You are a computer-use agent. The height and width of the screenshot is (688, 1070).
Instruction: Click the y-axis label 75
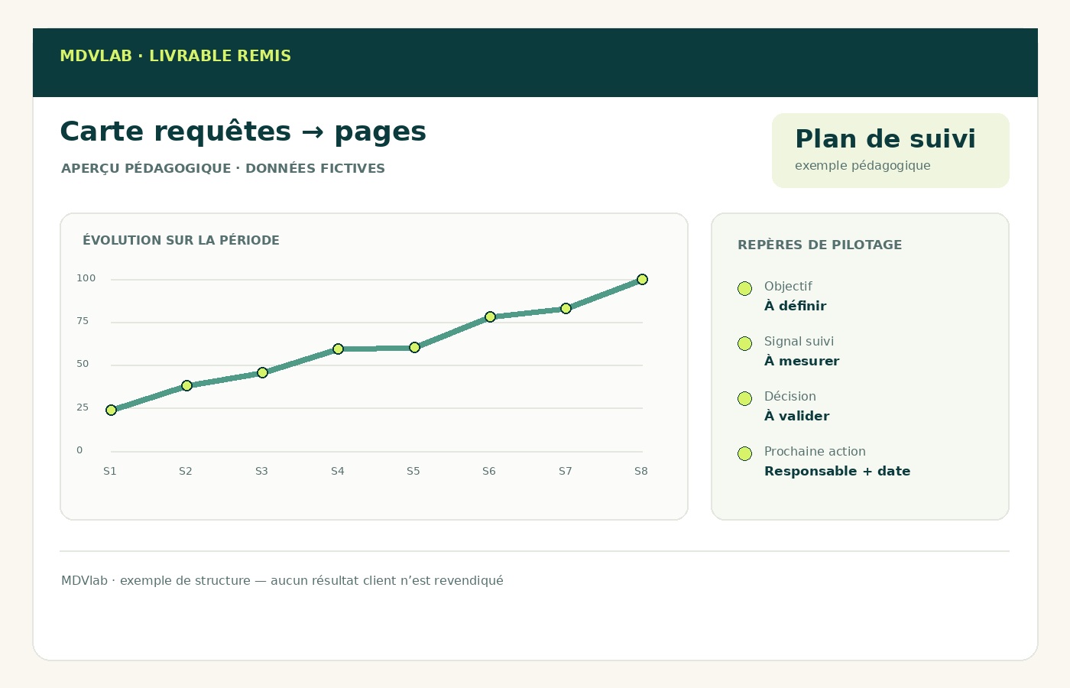[83, 321]
